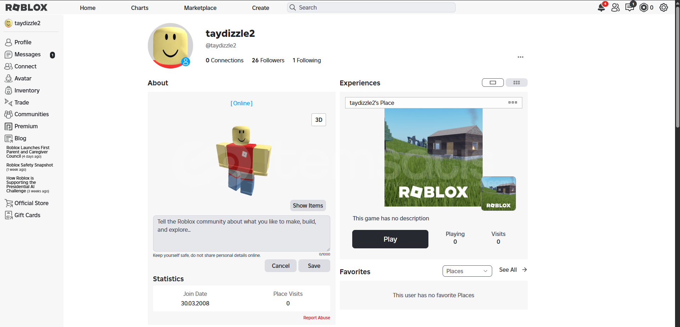Click the Join Date value 30.03.2008
The image size is (680, 327).
point(195,303)
